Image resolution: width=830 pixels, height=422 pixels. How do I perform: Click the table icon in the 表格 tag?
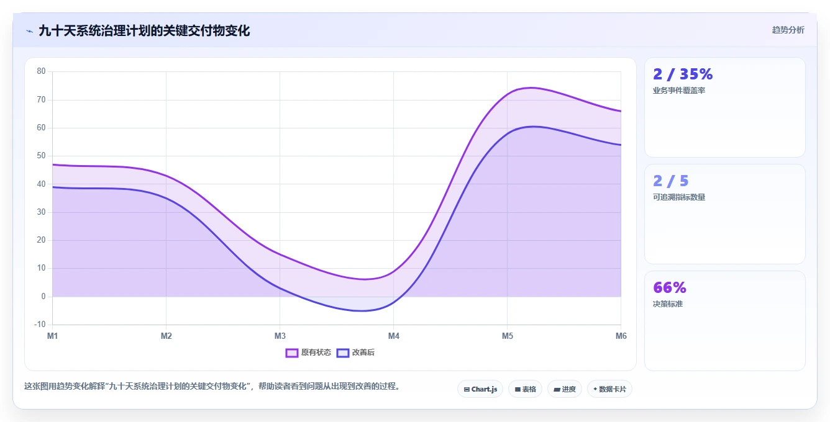pyautogui.click(x=518, y=390)
